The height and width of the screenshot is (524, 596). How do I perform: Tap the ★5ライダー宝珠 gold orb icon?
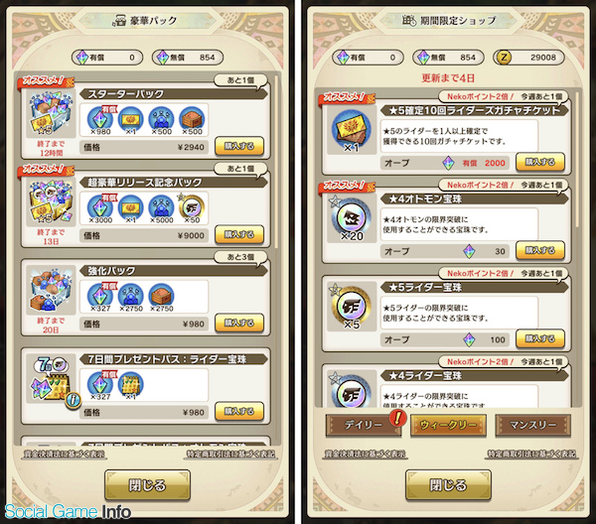[352, 306]
